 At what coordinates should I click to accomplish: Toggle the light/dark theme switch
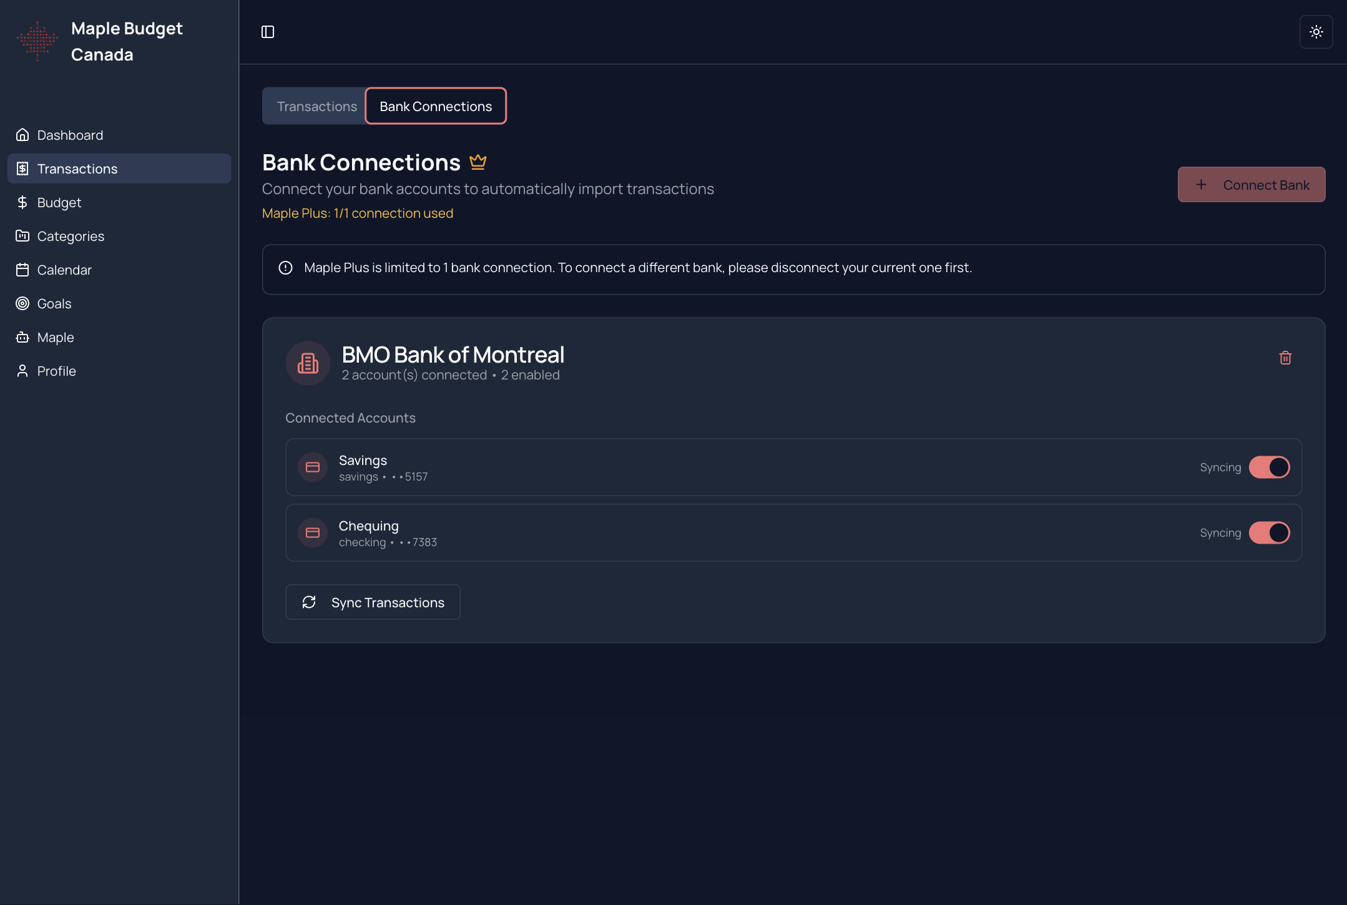point(1316,32)
